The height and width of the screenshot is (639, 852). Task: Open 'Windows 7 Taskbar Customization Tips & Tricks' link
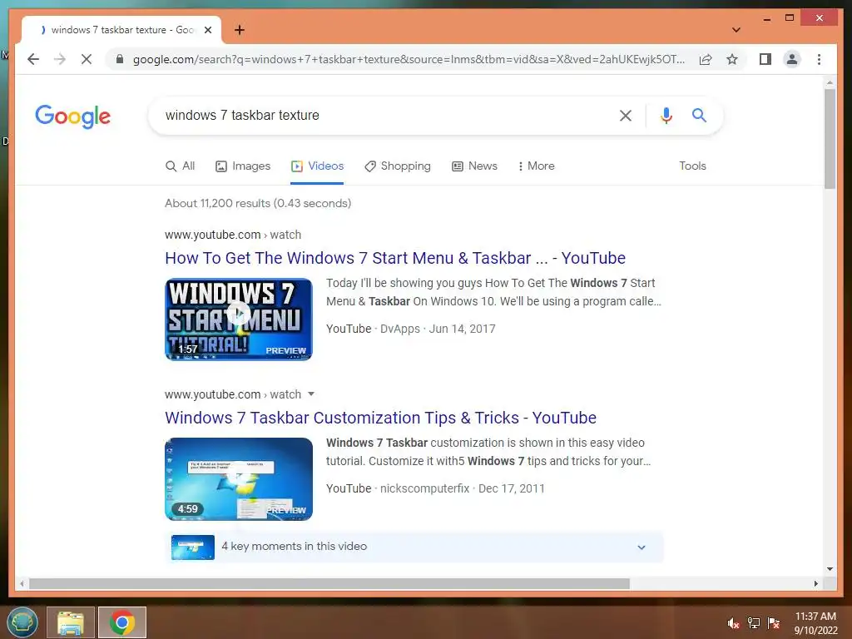pos(380,418)
